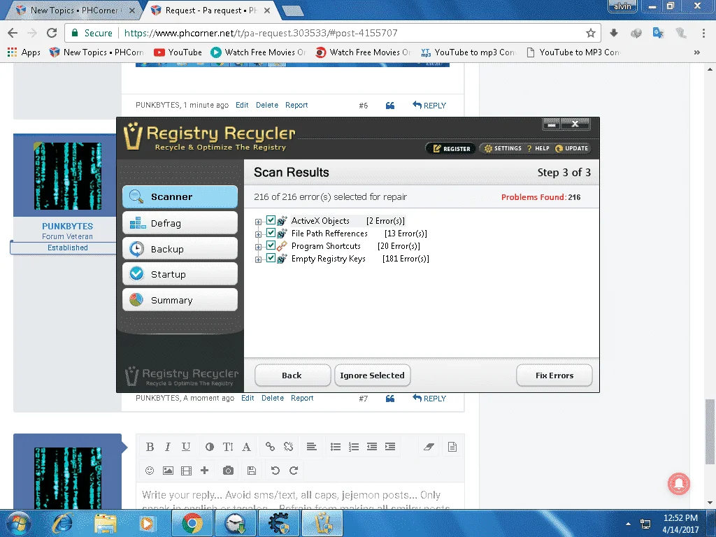Click the red notification bell button

pos(679,484)
